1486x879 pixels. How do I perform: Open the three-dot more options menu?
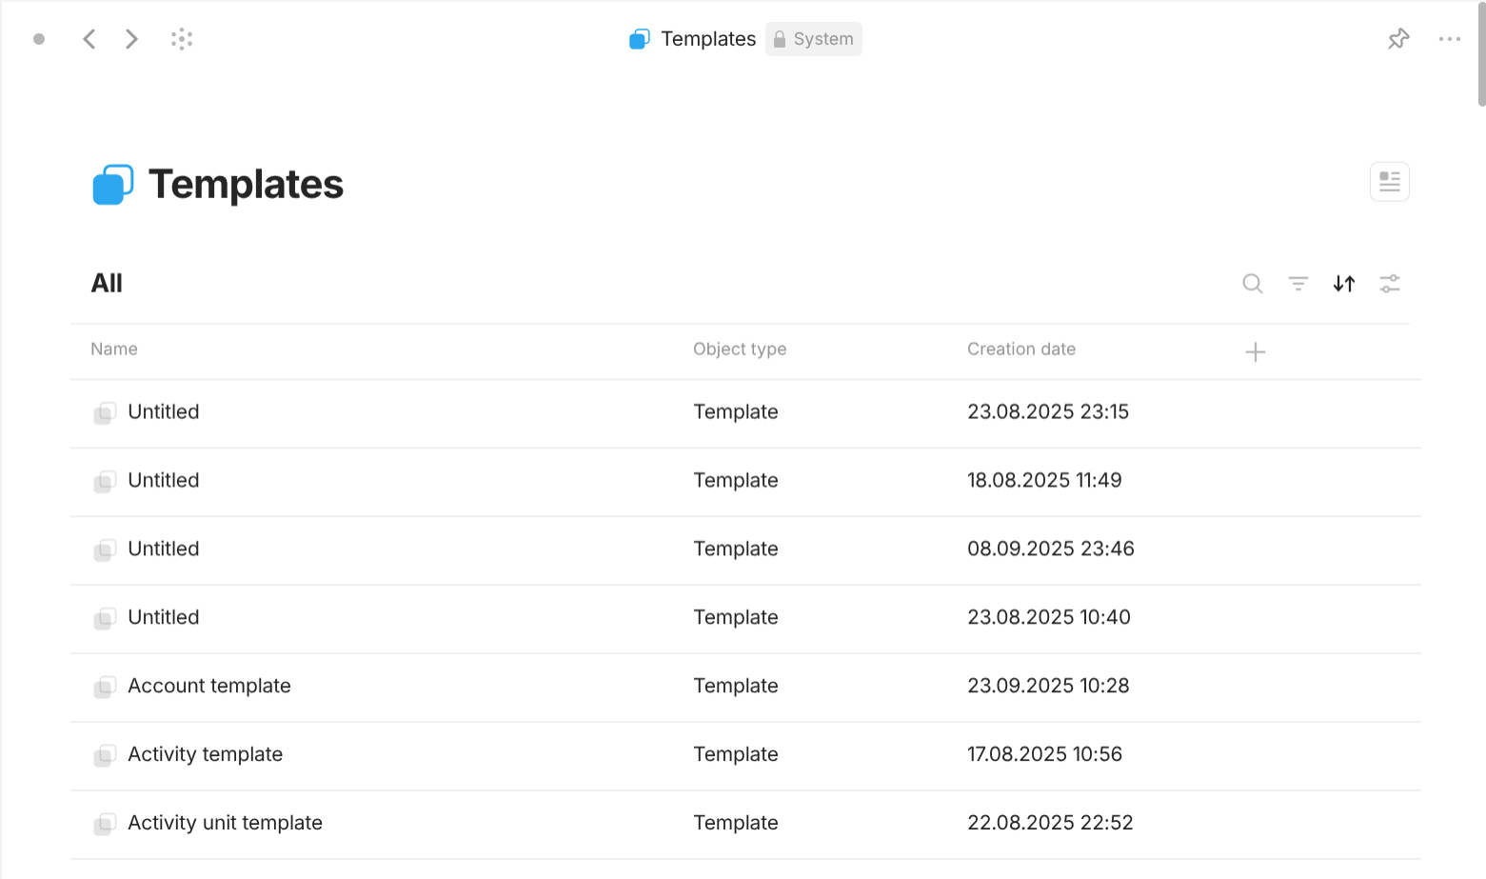[x=1449, y=39]
